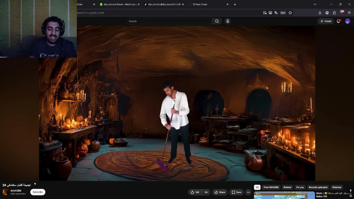Share this video
The image size is (354, 199).
coord(220,192)
